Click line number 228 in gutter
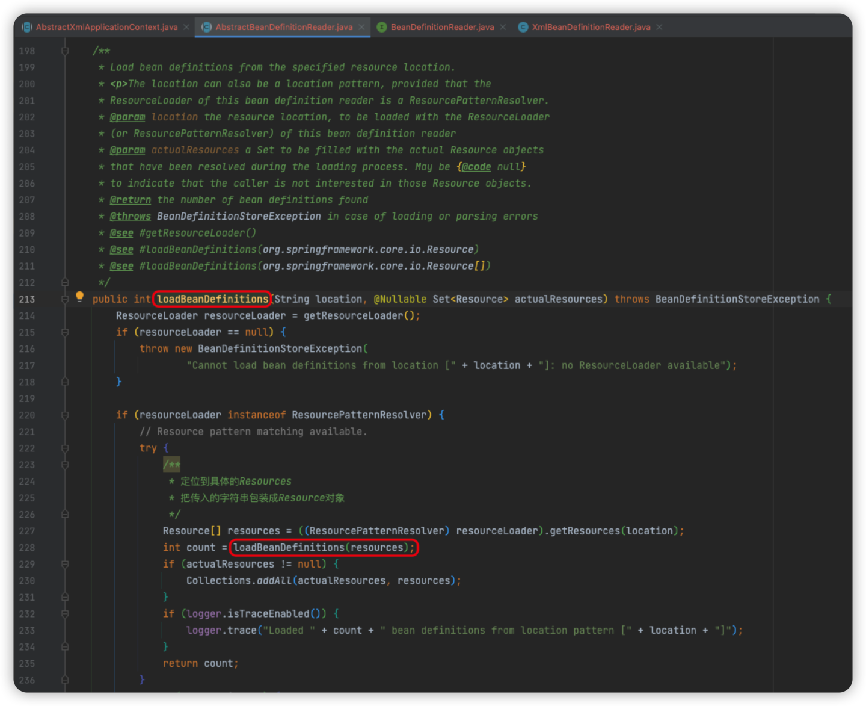Image resolution: width=866 pixels, height=706 pixels. tap(27, 548)
